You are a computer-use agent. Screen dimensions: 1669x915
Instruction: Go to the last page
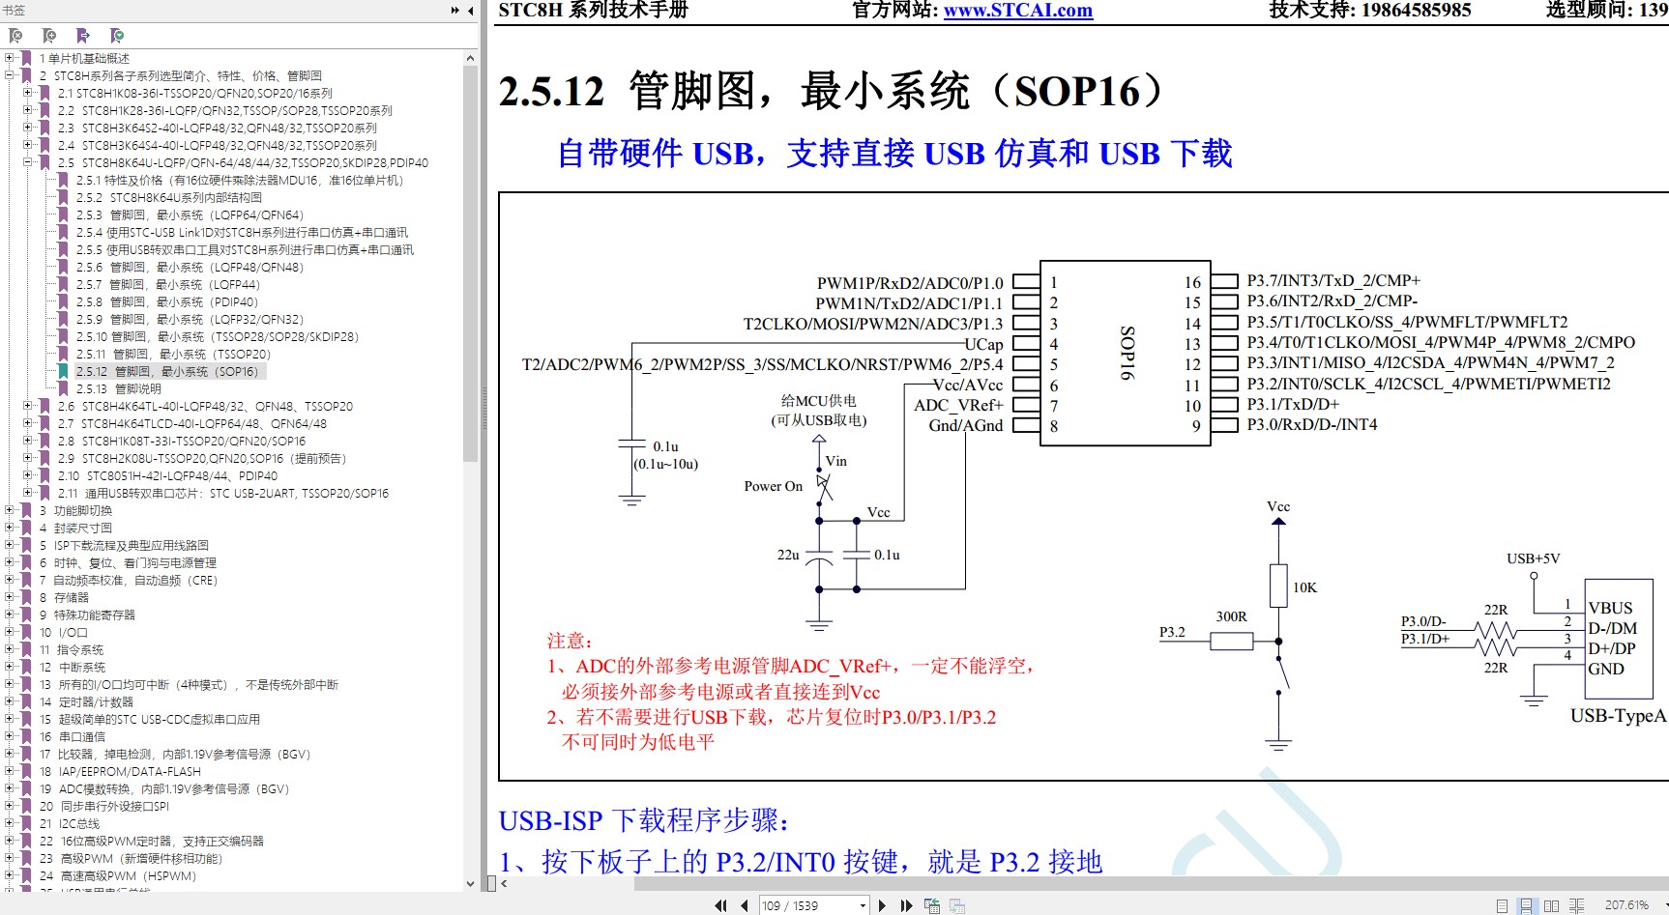tap(906, 905)
